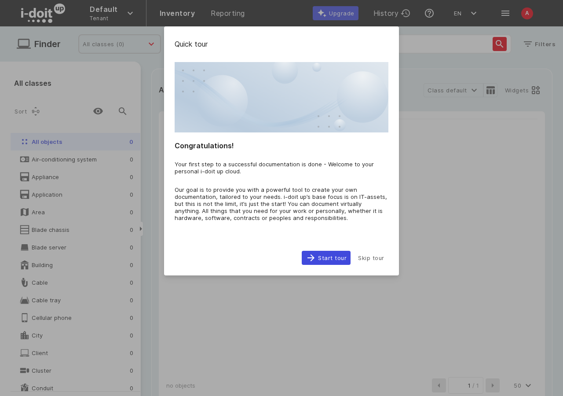
Task: Toggle class visibility eye icon
Action: (x=98, y=111)
